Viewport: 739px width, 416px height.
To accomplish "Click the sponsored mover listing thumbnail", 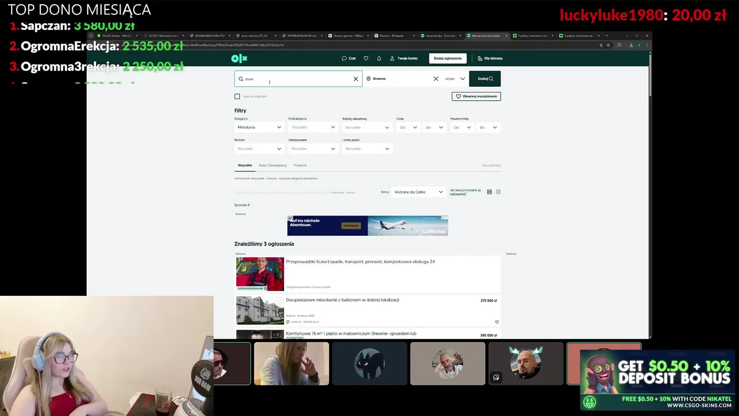I will pos(260,274).
